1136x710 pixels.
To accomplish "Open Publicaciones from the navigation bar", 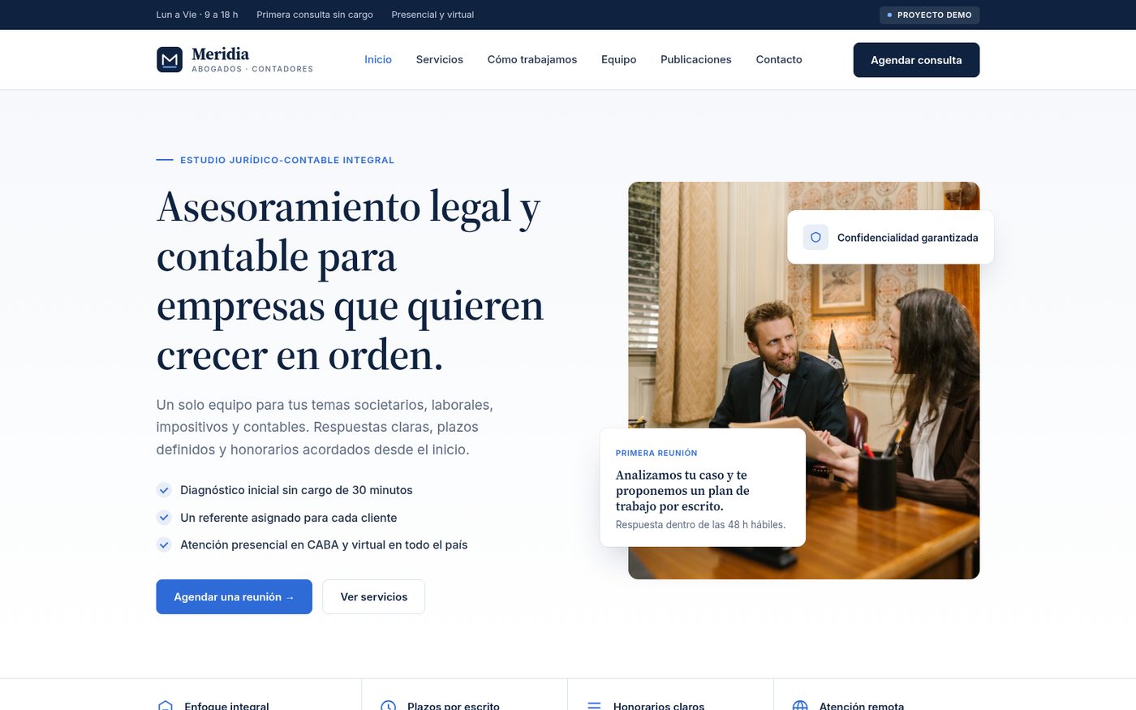I will pyautogui.click(x=696, y=59).
